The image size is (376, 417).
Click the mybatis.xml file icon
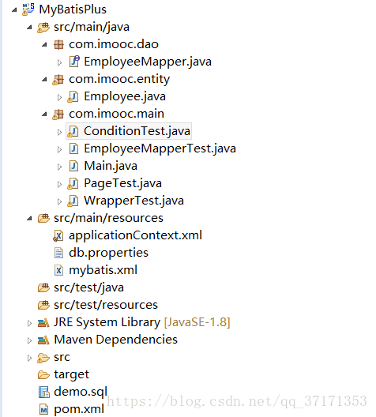[58, 270]
